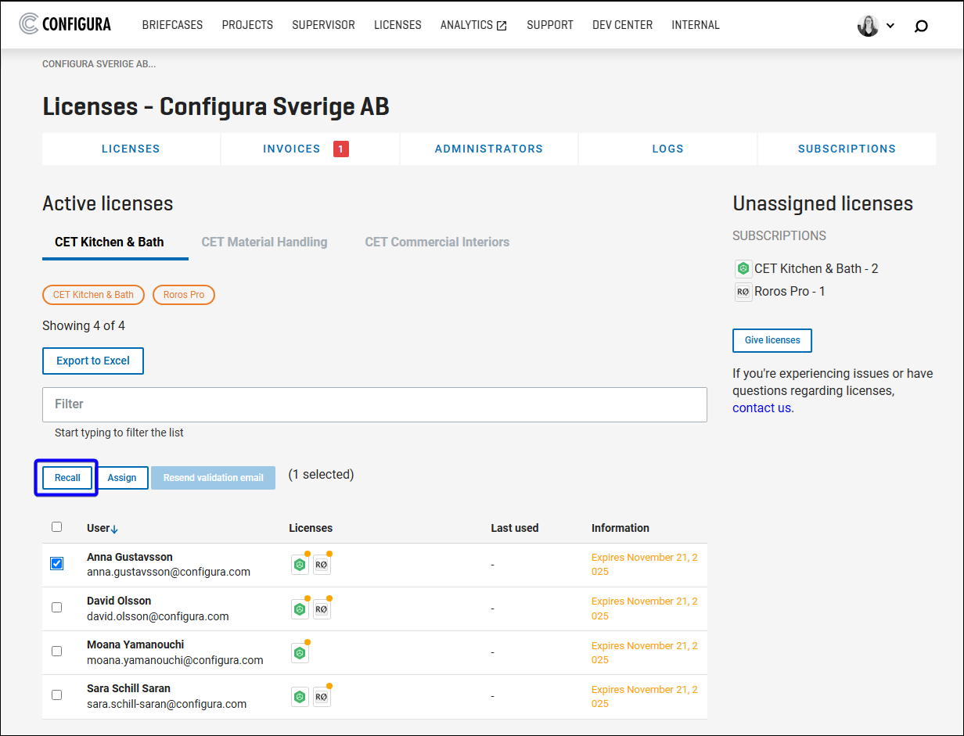Image resolution: width=964 pixels, height=736 pixels.
Task: Go to Supervisor in the top navigation
Action: click(323, 25)
